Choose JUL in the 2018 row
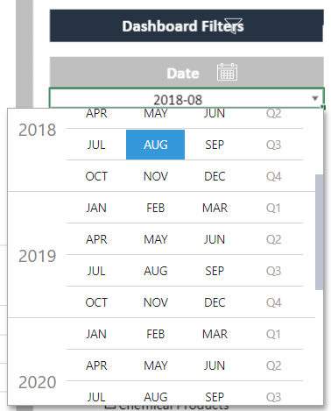Image resolution: width=331 pixels, height=411 pixels. coord(96,145)
